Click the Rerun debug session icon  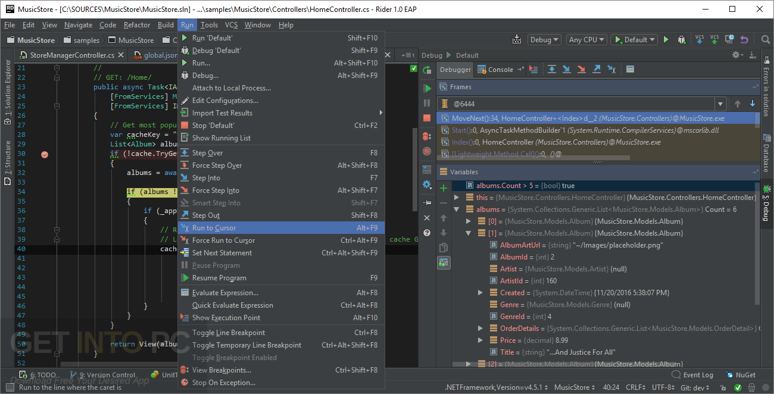[x=427, y=70]
